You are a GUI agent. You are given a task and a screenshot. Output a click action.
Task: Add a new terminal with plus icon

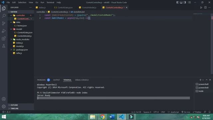[x=200, y=80]
